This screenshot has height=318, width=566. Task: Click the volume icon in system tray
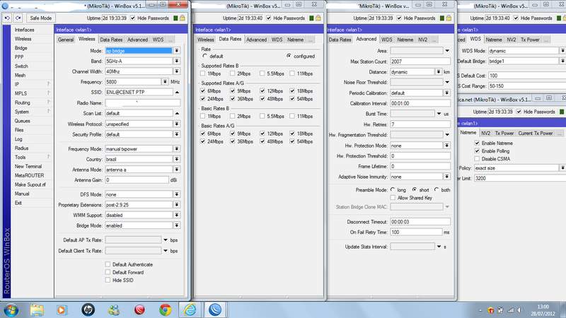pyautogui.click(x=519, y=310)
